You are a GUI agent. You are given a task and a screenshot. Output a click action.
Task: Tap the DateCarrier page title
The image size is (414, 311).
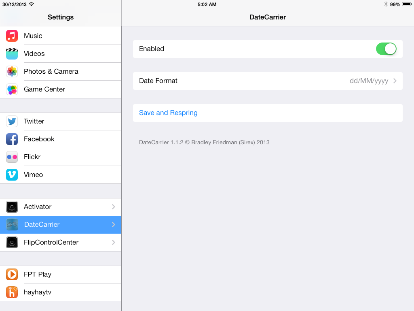pos(268,17)
